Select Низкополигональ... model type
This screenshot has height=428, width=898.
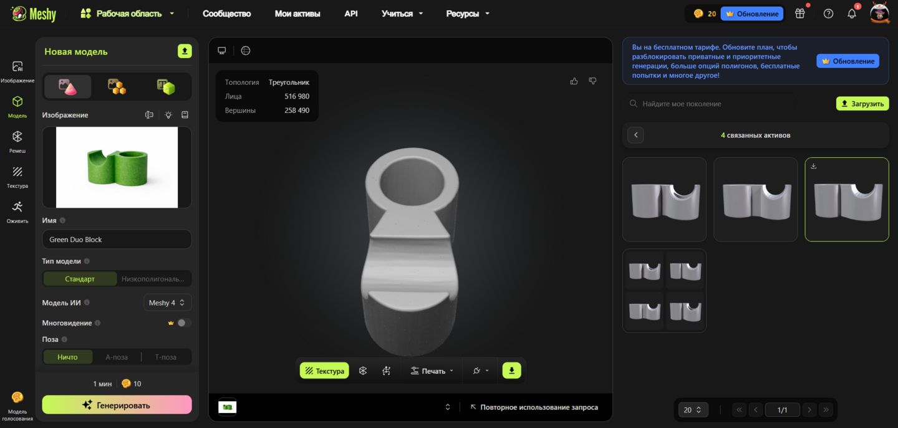pos(153,279)
